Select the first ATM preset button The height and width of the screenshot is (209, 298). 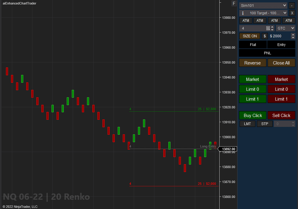(x=246, y=20)
